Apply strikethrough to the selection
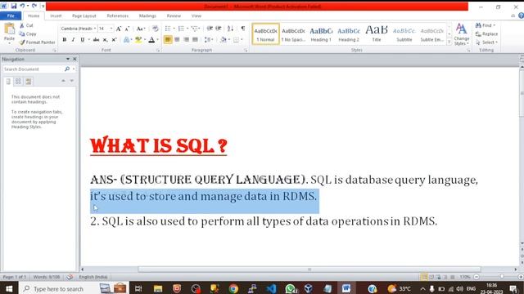The image size is (524, 294). pyautogui.click(x=96, y=40)
